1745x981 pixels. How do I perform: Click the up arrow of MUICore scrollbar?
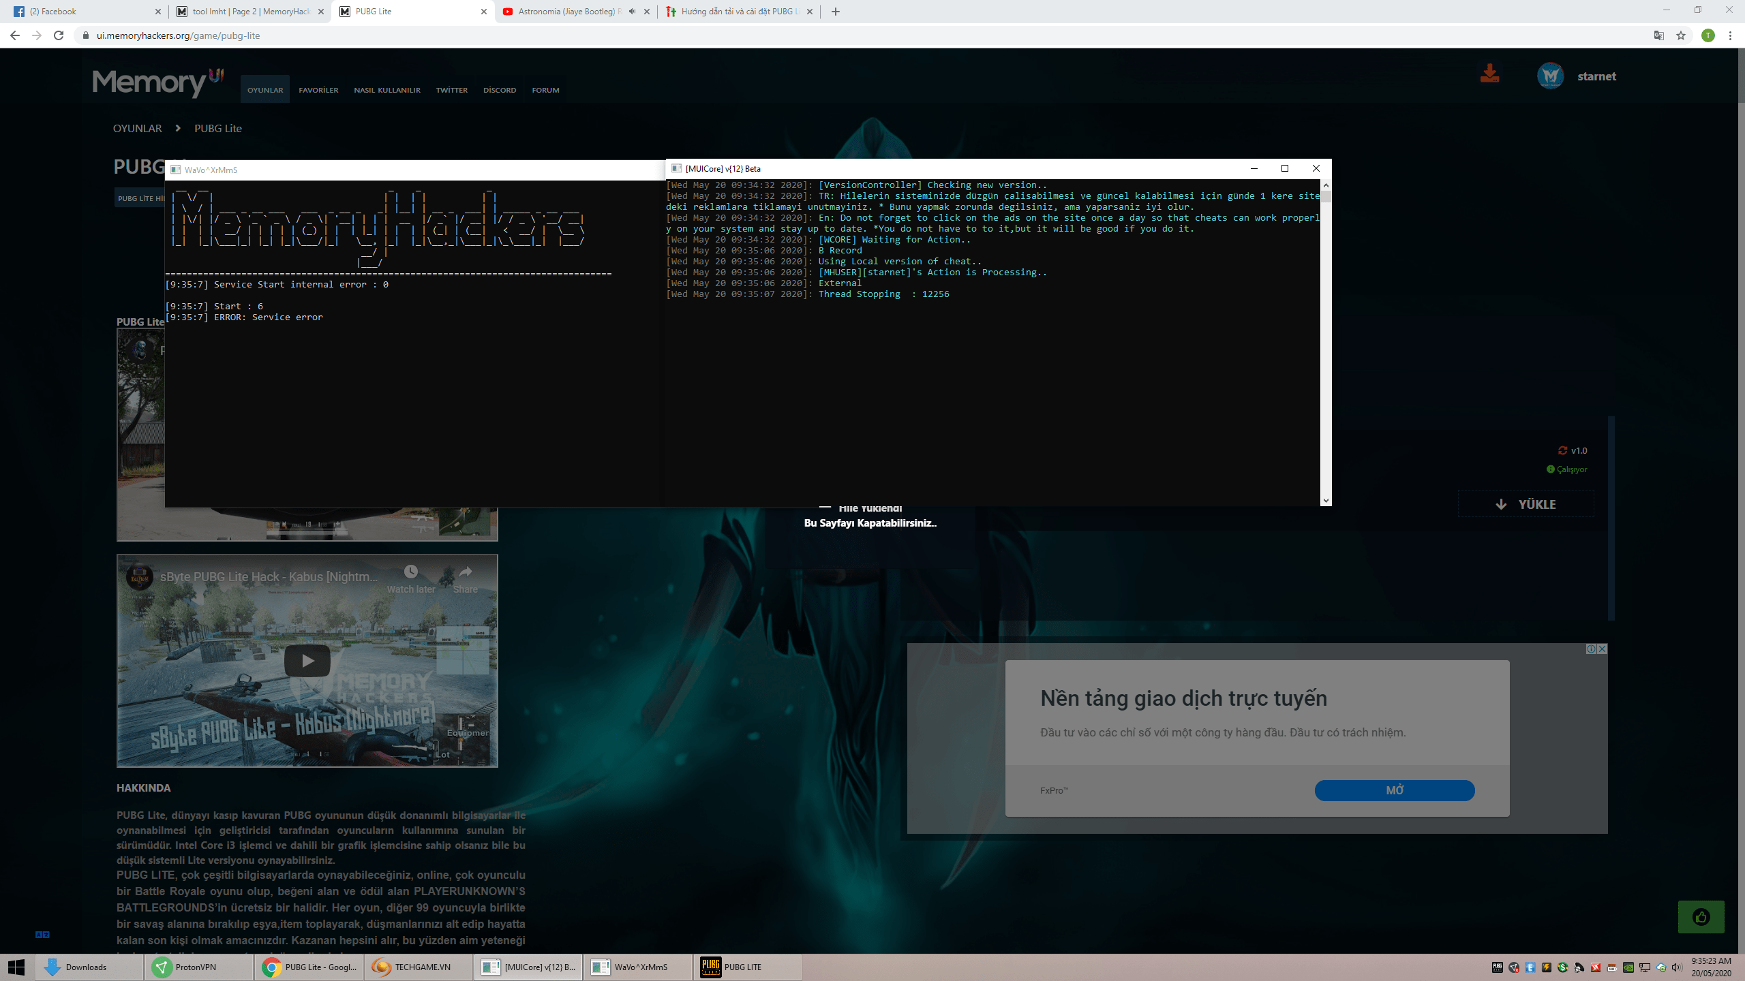point(1326,185)
